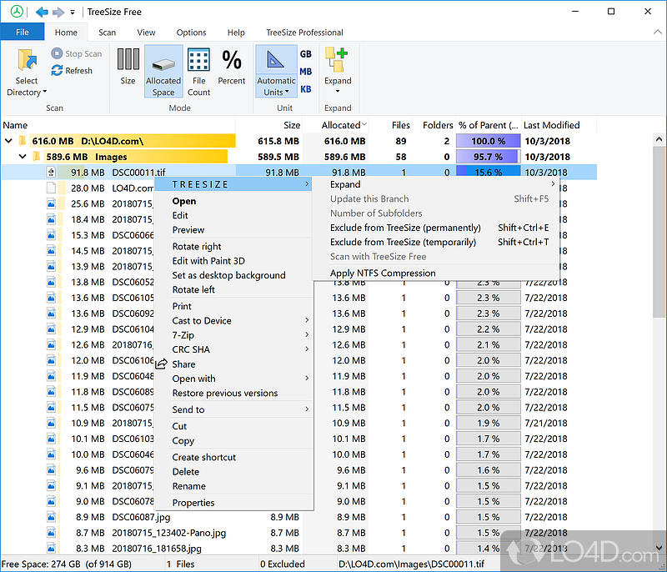Click the Refresh icon in the Scan group
The image size is (667, 572).
point(55,70)
